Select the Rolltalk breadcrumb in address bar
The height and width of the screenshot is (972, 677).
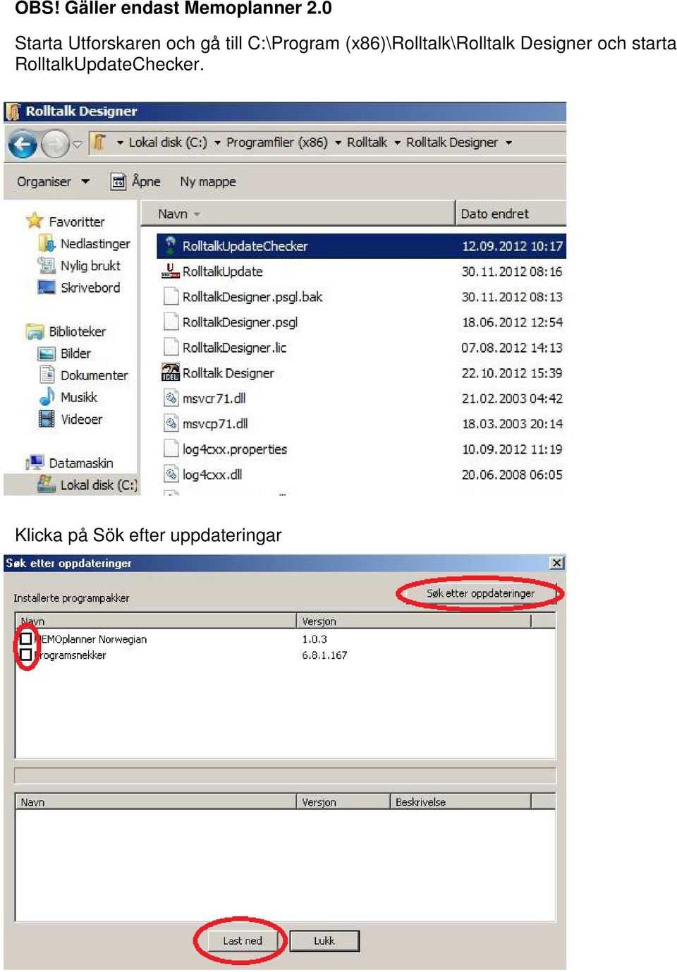367,142
